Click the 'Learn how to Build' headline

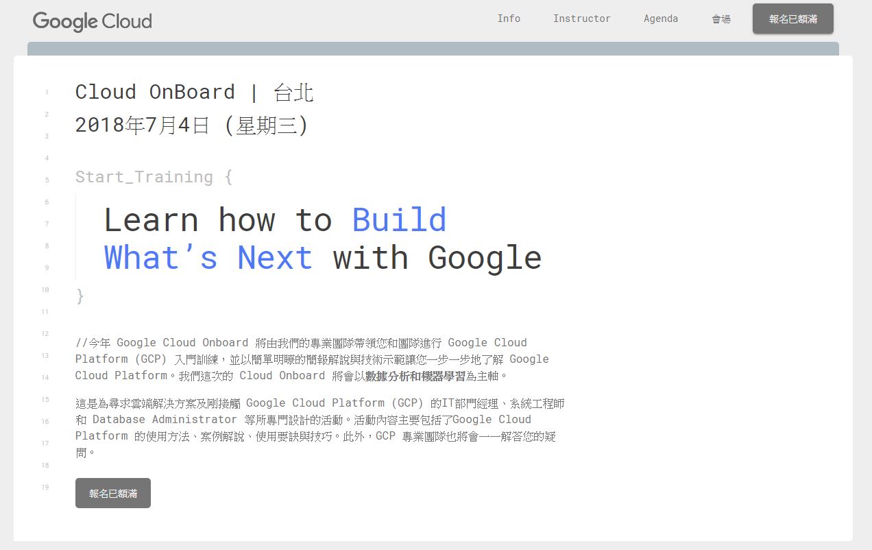click(275, 220)
